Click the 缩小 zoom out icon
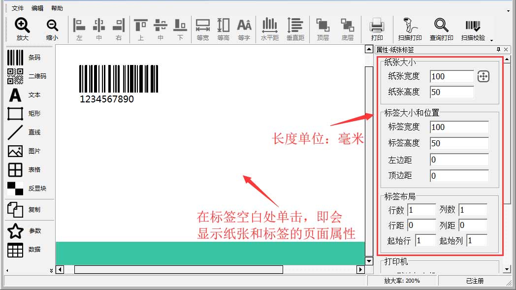This screenshot has height=290, width=516. [52, 29]
